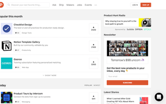166x104 pixels.
Task: Open Product Tours by Intercom title
Action: pyautogui.click(x=28, y=94)
